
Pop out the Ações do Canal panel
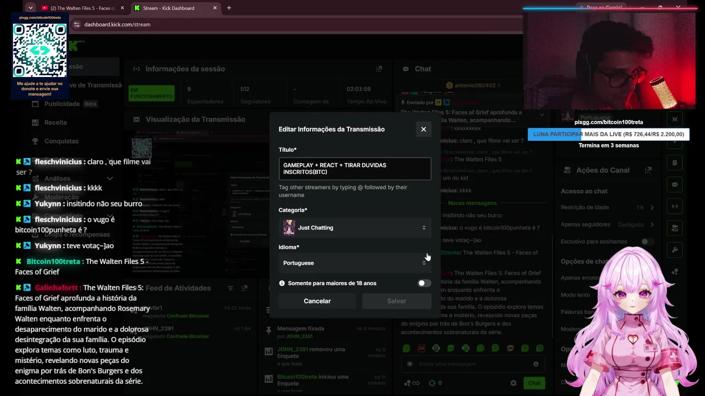click(648, 170)
